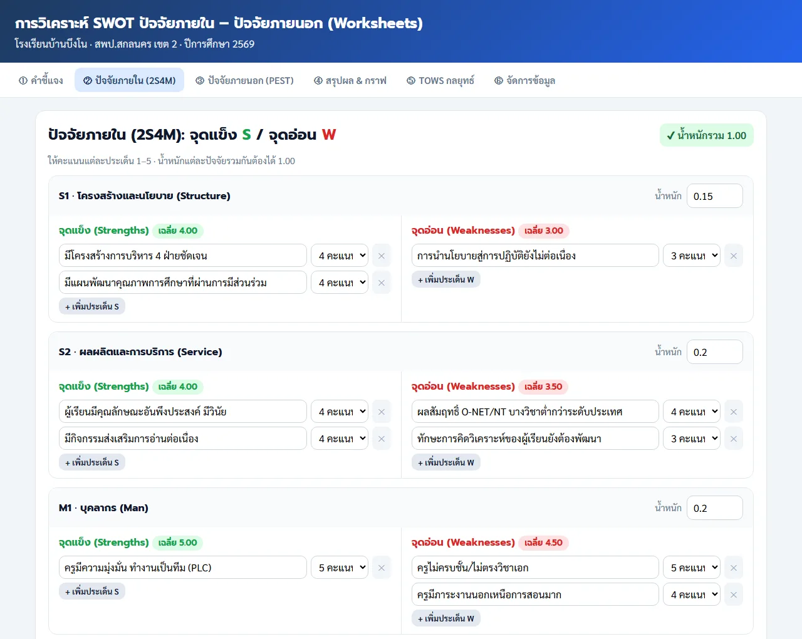Edit the S2 Service weight field
The height and width of the screenshot is (639, 802).
pyautogui.click(x=715, y=352)
